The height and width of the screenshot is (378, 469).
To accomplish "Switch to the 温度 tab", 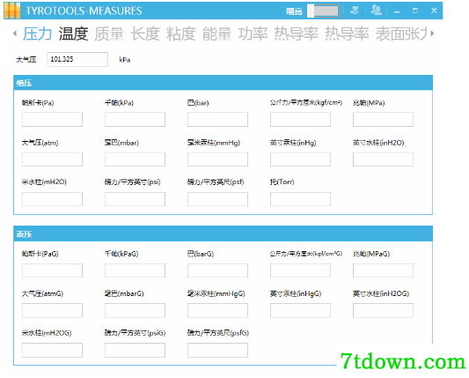I will point(73,33).
